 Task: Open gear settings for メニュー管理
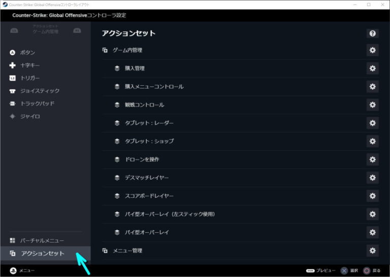372,251
